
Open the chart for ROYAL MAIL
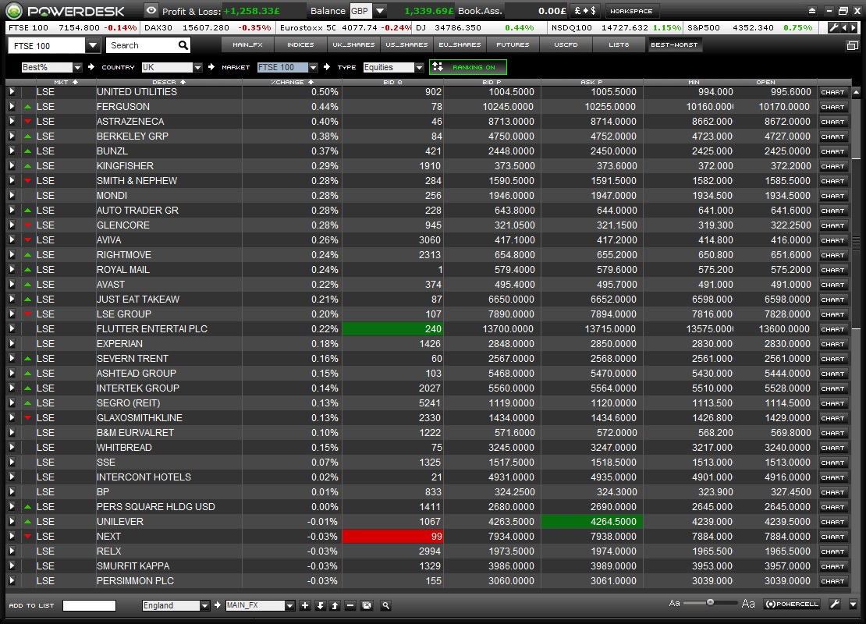click(x=832, y=270)
